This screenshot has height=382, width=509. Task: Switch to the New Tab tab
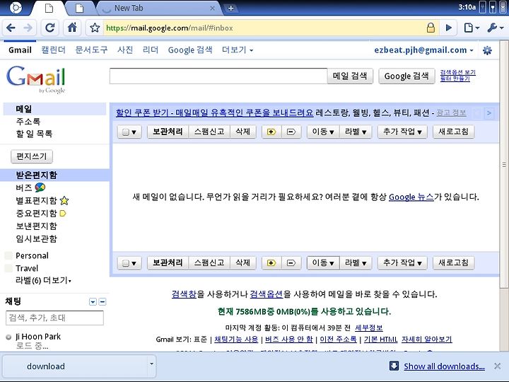[159, 8]
